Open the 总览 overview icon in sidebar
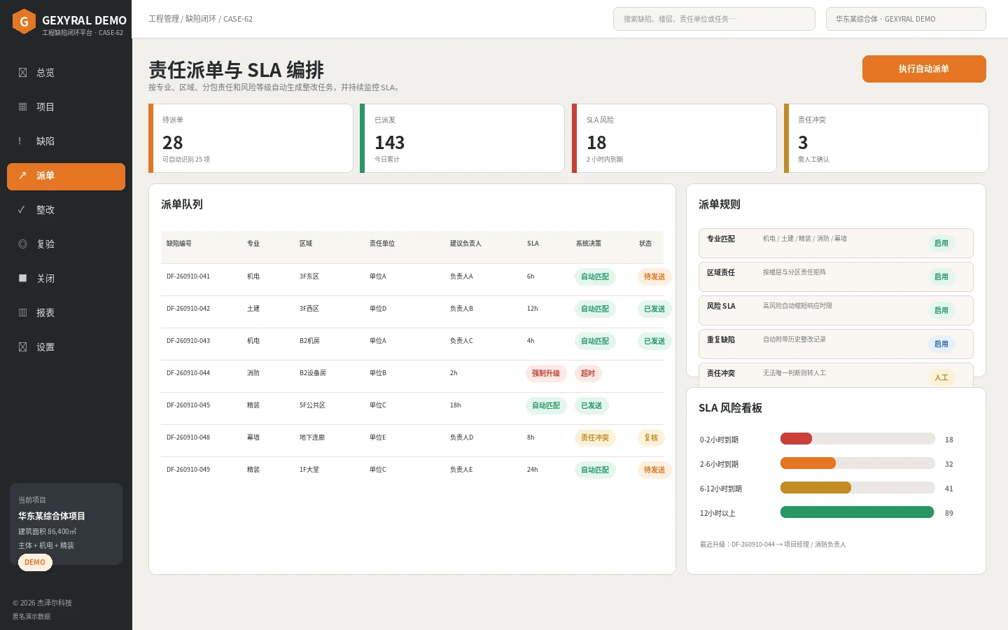The width and height of the screenshot is (1008, 630). coord(22,72)
